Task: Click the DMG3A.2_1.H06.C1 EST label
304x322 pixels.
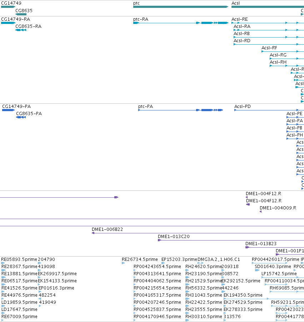Action: pyautogui.click(x=219, y=259)
